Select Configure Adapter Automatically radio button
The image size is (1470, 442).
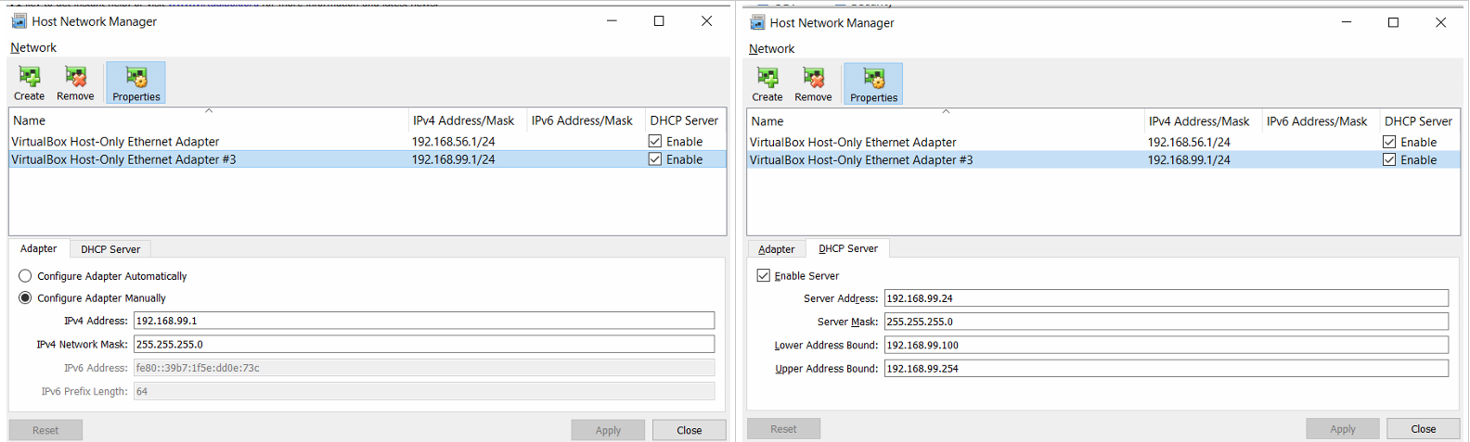[25, 276]
